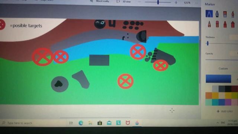Select the Spray can tool
Screen dimensions: 238x134
233,24
